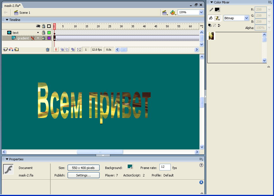This screenshot has height=196, width=274.
Task: Select the mask-2.fla document tab
Action: coord(12,6)
